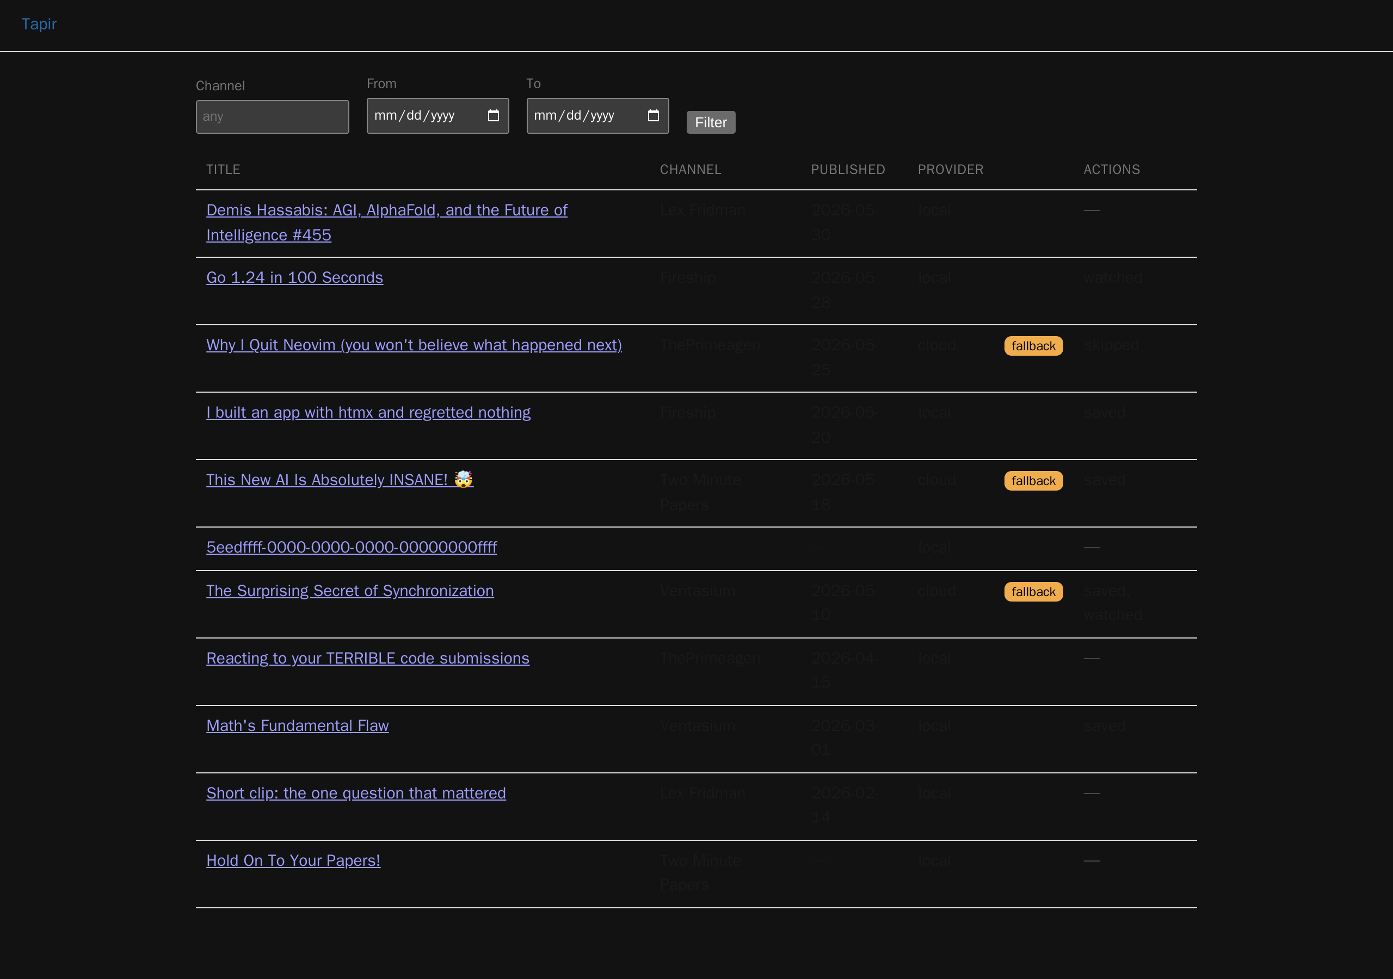
Task: Click Lex Fridman channel in Demis Hassabis row
Action: click(702, 210)
